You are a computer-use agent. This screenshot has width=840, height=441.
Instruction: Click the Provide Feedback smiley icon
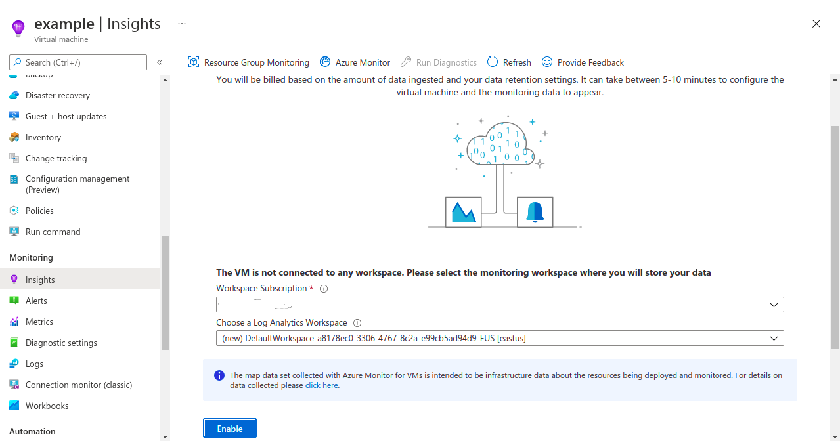[x=547, y=62]
